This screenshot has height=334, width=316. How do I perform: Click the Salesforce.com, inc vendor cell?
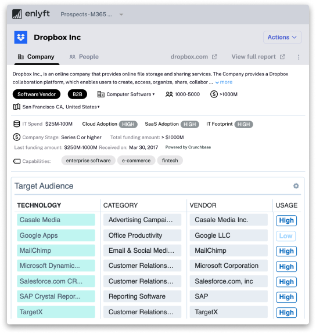pos(228,281)
